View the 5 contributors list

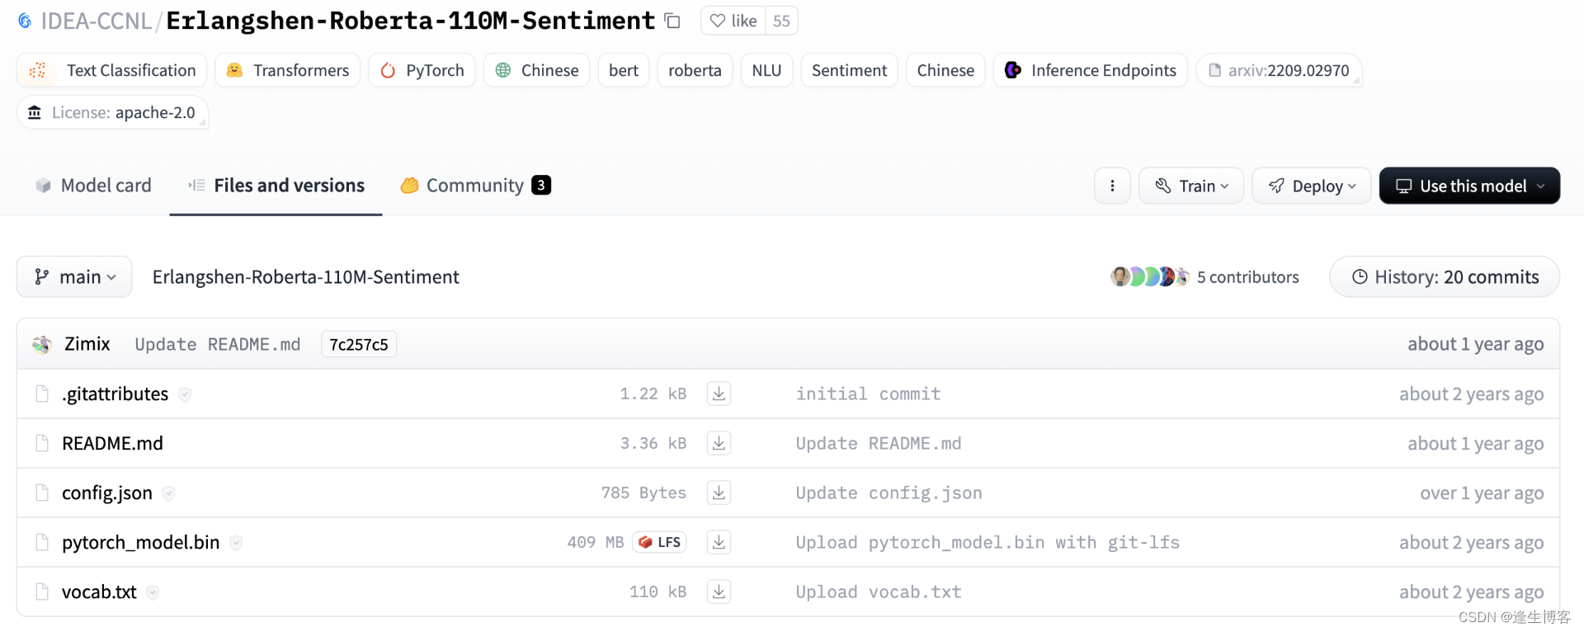click(x=1247, y=277)
